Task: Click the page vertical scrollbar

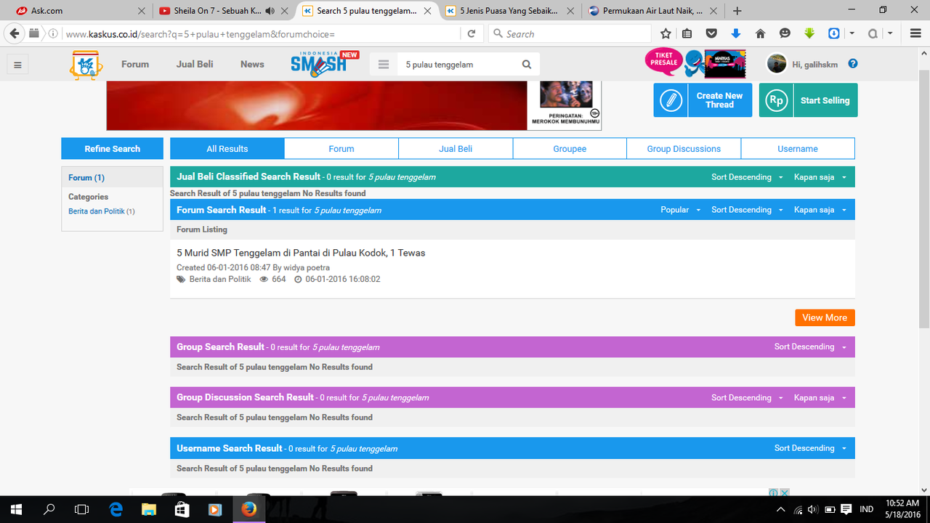Action: click(x=923, y=200)
